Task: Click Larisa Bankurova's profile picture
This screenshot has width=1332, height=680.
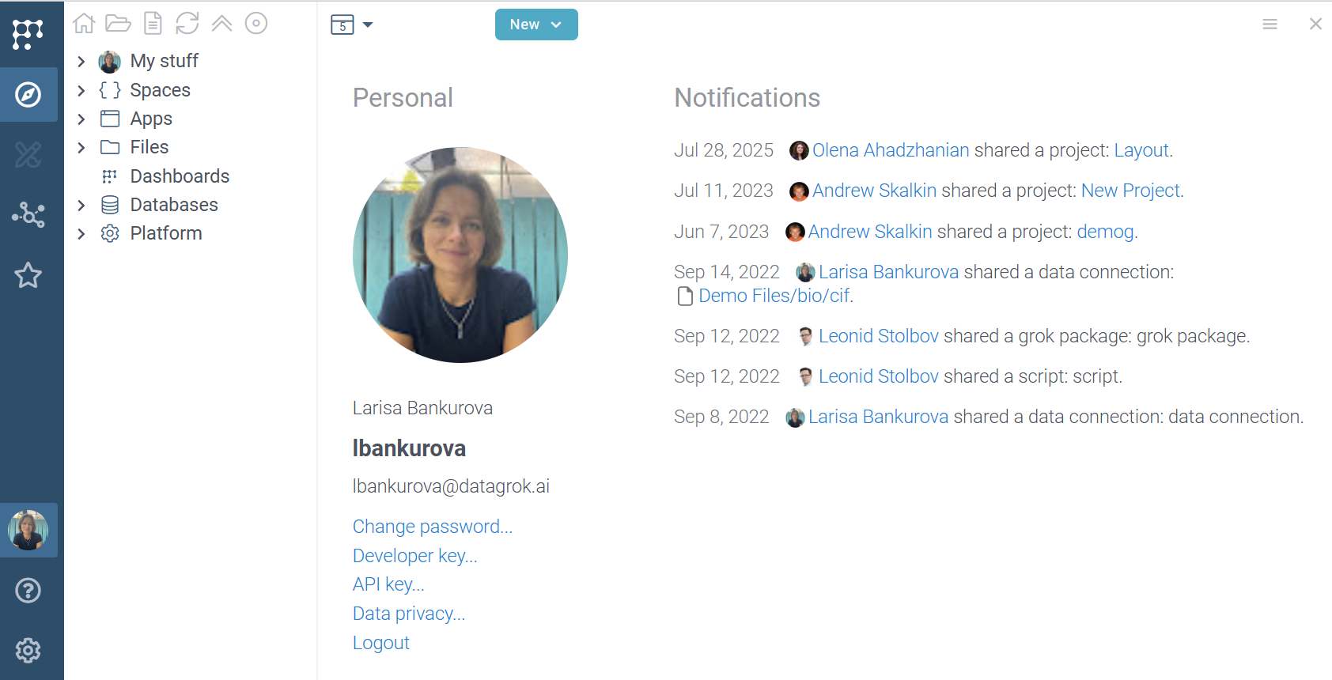Action: pyautogui.click(x=459, y=253)
